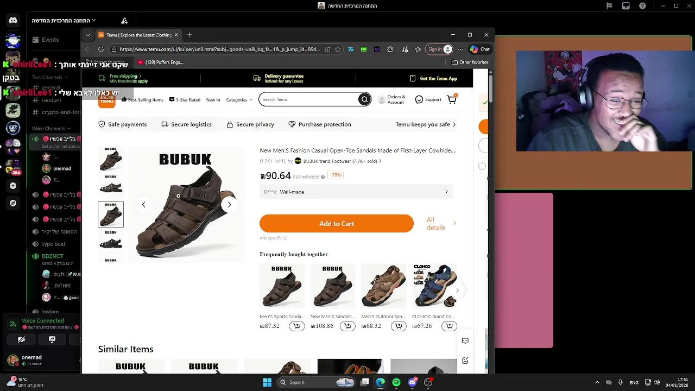This screenshot has width=695, height=391.
Task: Refresh the Temu page in Edge
Action: (101, 49)
